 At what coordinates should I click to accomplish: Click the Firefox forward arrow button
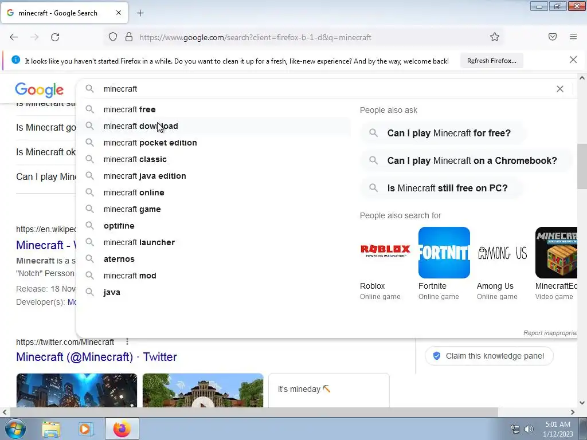coord(34,37)
